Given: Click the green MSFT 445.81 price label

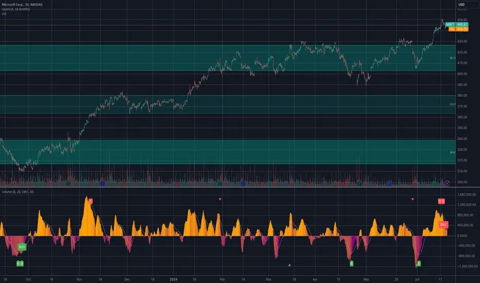Looking at the screenshot, I should pyautogui.click(x=456, y=25).
